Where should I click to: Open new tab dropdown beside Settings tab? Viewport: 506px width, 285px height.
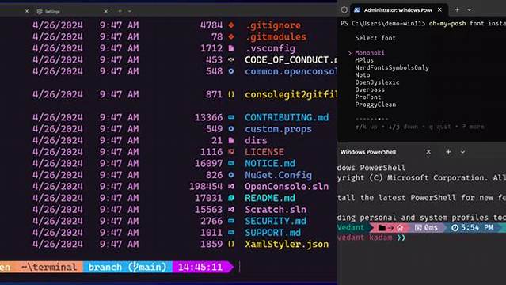tap(130, 11)
